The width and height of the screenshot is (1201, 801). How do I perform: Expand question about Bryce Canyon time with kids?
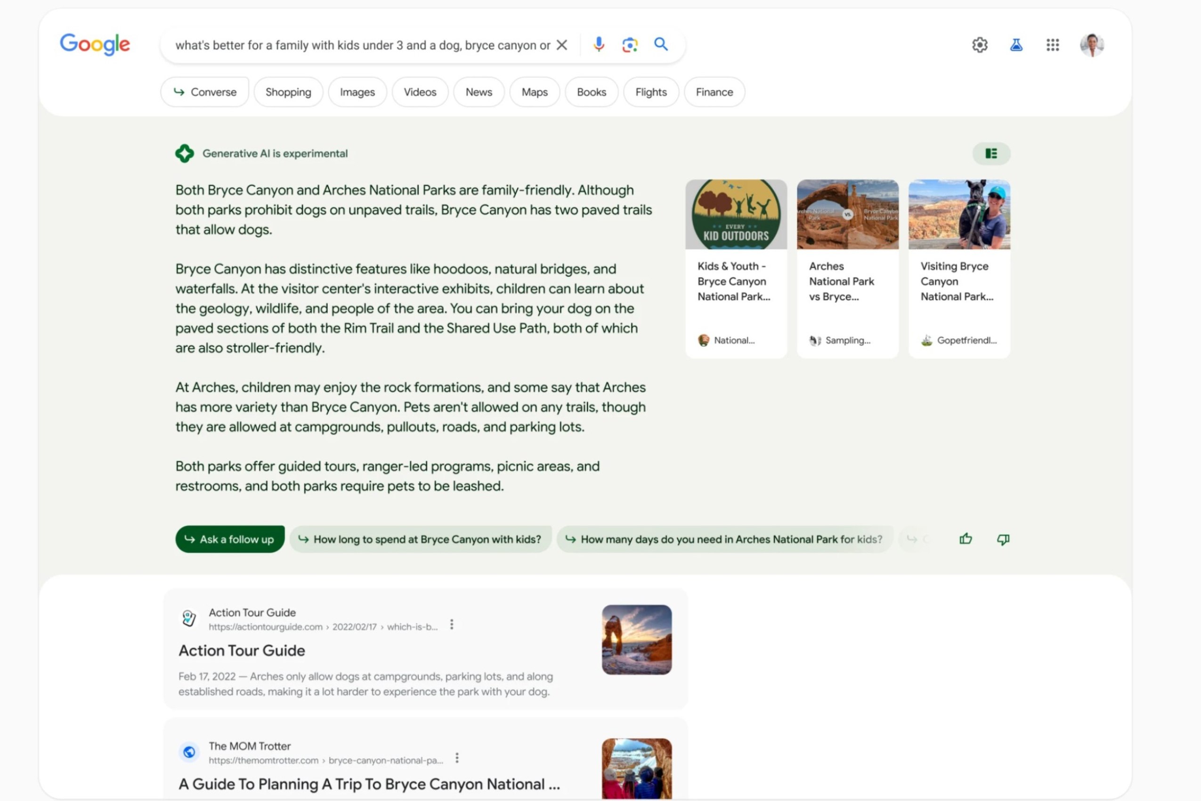[420, 539]
